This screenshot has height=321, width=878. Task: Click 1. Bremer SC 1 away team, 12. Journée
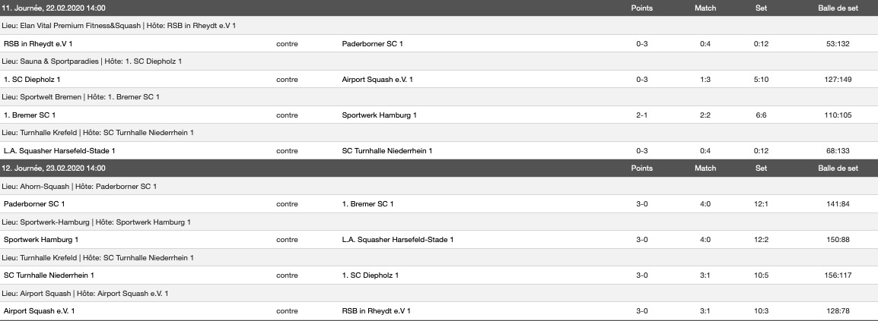coord(368,204)
